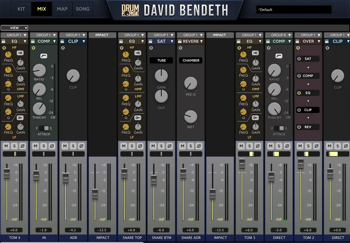Solo the SNARE TOP channel
This screenshot has height=243, width=350.
click(x=132, y=146)
